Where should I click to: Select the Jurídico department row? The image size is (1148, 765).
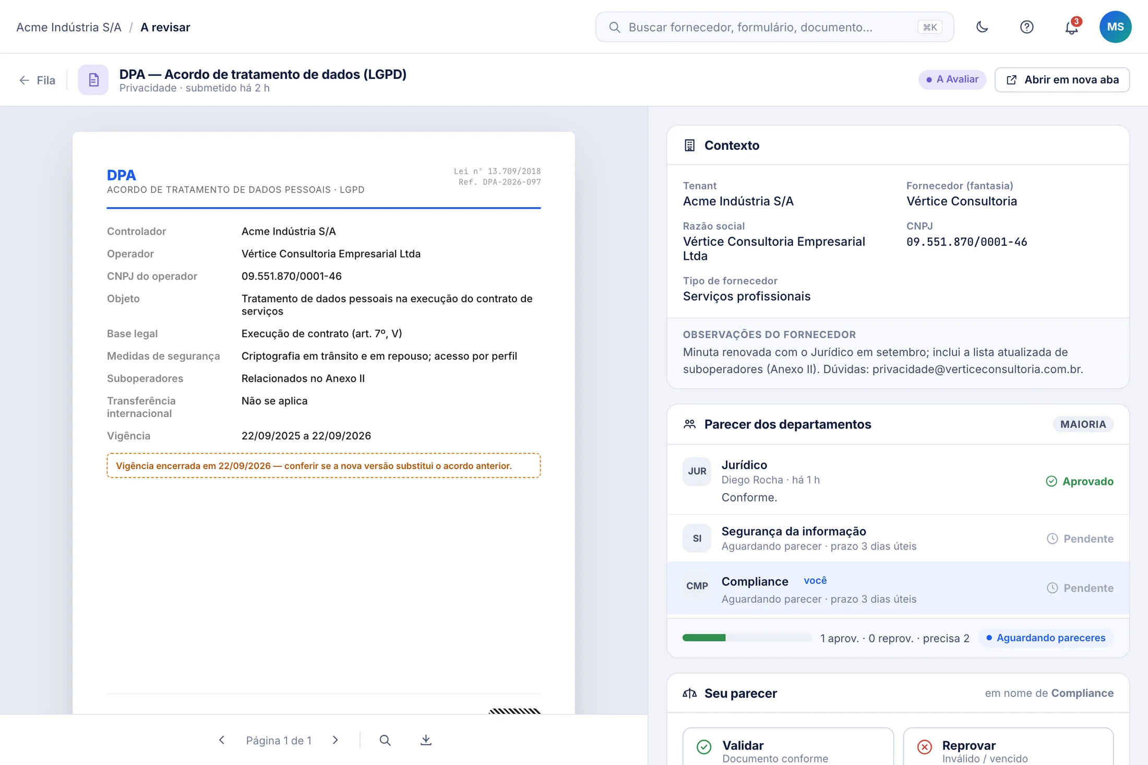click(898, 481)
